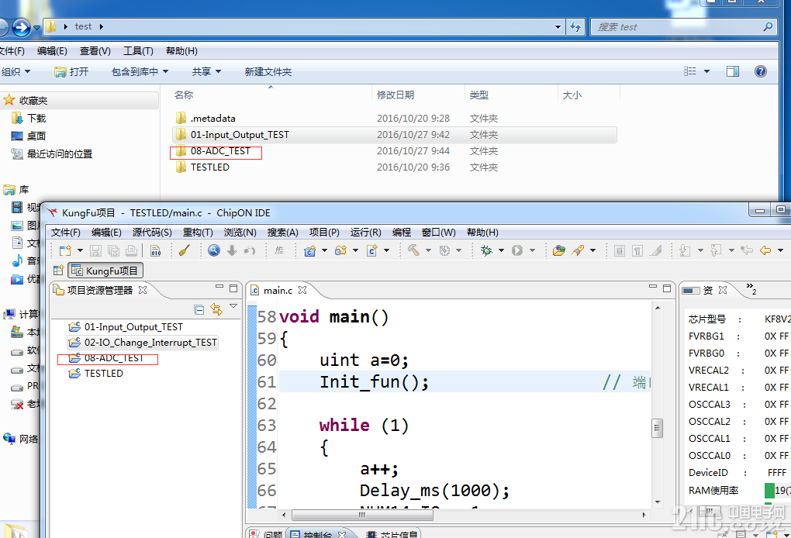Click the previous annotation icon
The image size is (791, 538).
click(717, 250)
